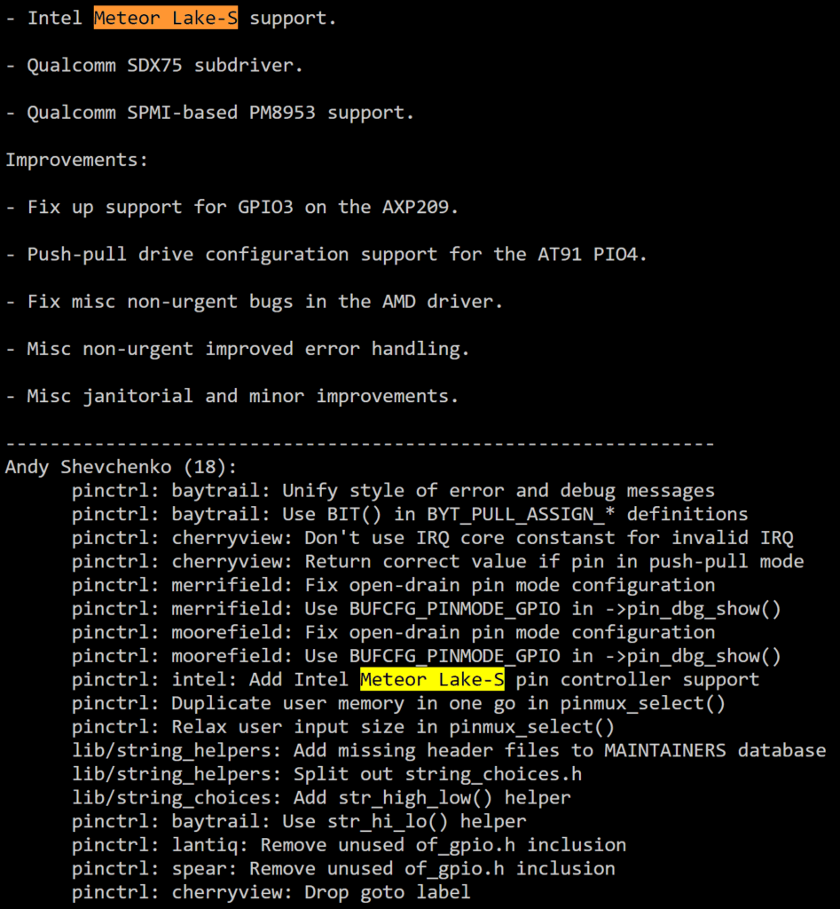Image resolution: width=840 pixels, height=909 pixels.
Task: Click the cherryview invalid IRQ commit line
Action: [x=433, y=538]
